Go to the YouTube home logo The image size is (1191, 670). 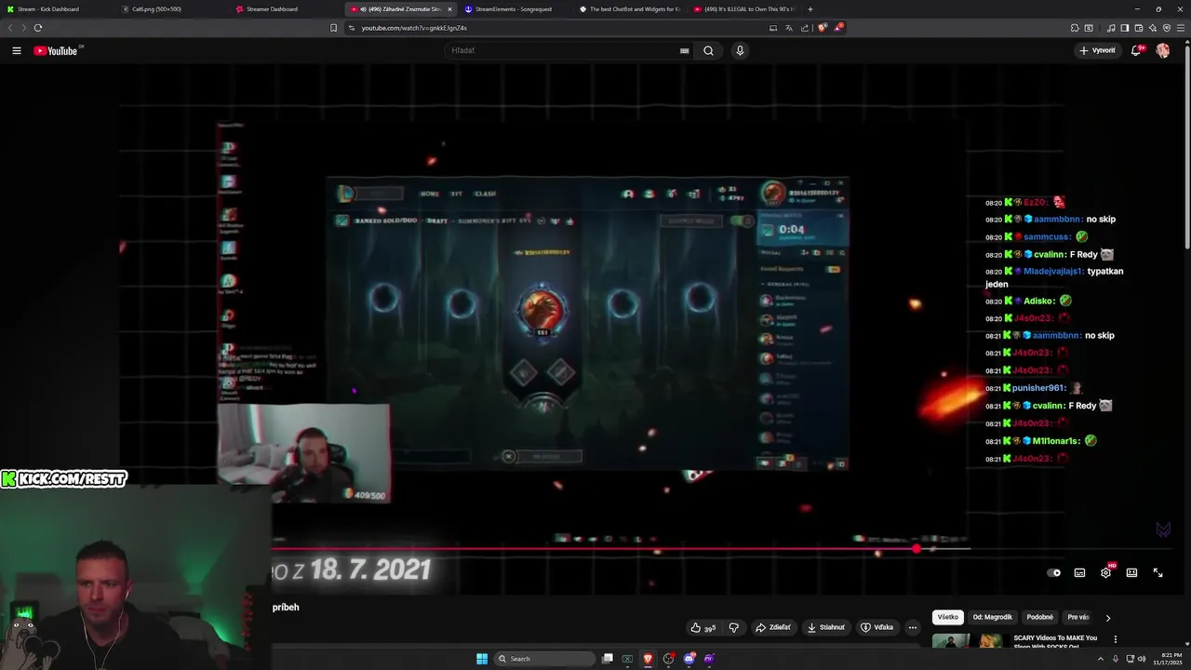[58, 50]
